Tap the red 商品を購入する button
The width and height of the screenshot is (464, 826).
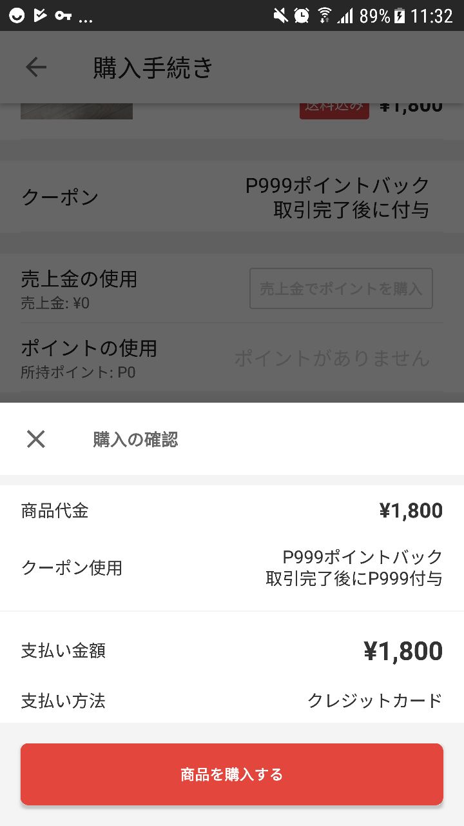(x=232, y=774)
